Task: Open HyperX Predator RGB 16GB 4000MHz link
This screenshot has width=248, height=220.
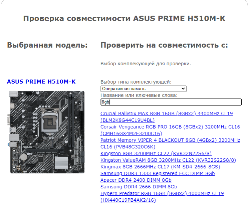Action: point(162,197)
